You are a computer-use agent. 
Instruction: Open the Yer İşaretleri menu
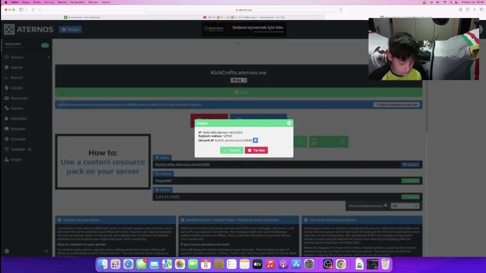coord(77,2)
